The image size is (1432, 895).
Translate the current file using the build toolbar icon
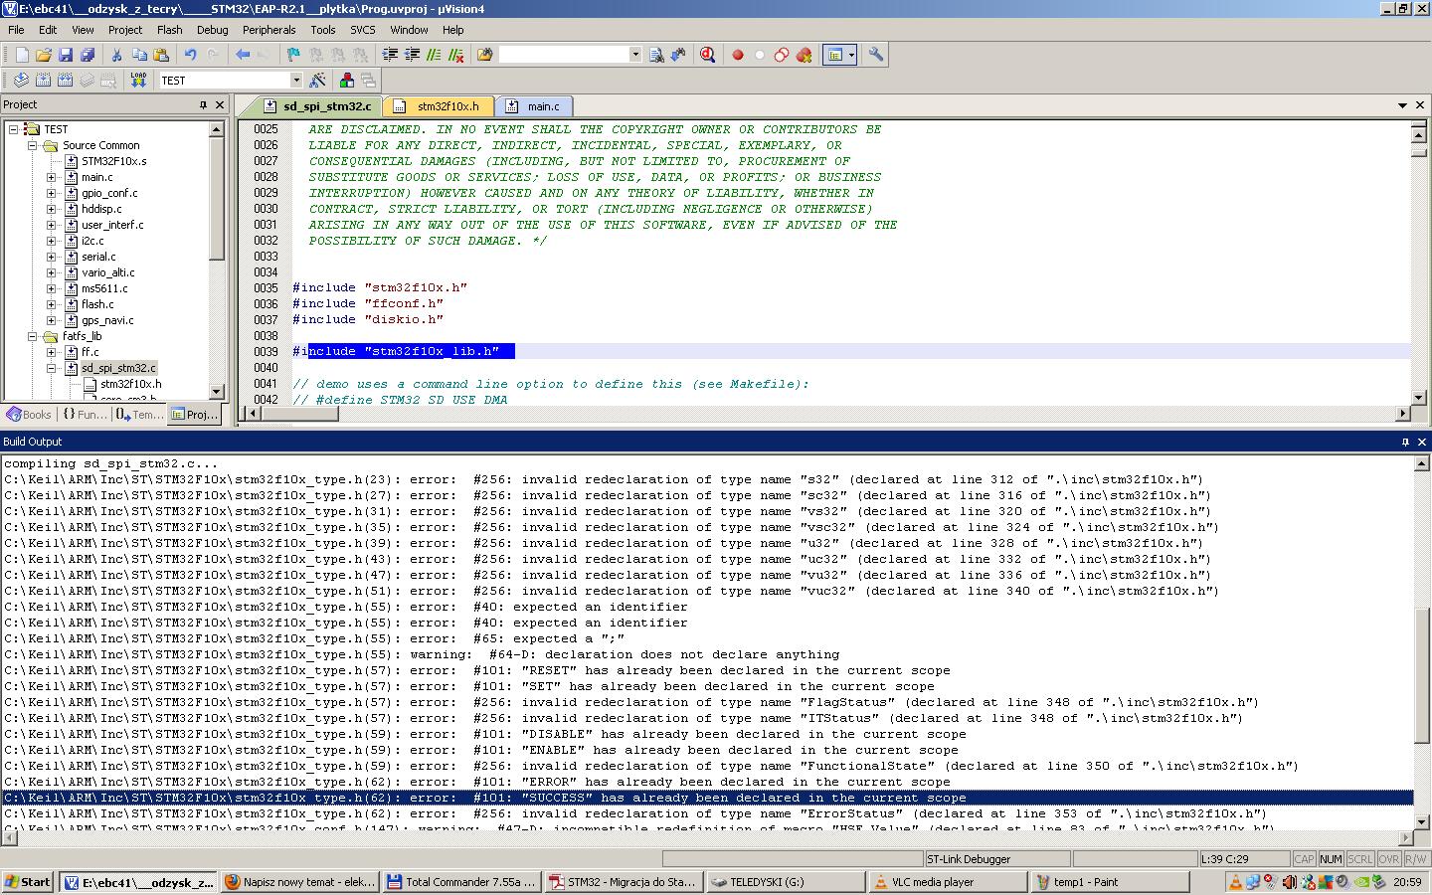click(x=22, y=80)
